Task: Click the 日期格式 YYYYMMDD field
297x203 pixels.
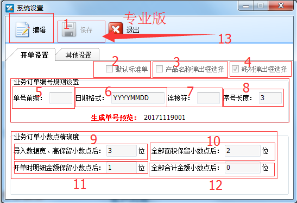Action: tap(138, 98)
